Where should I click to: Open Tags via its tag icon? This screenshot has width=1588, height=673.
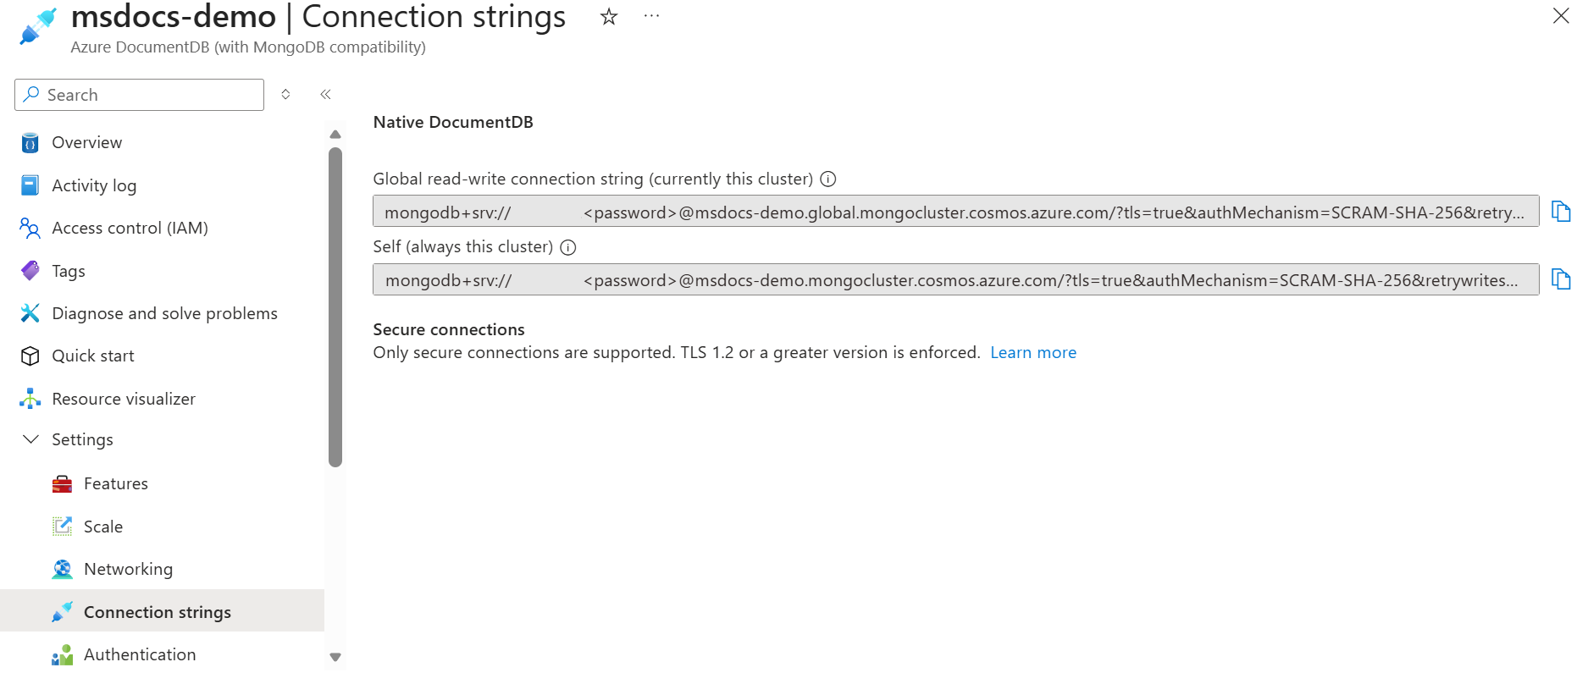[29, 270]
